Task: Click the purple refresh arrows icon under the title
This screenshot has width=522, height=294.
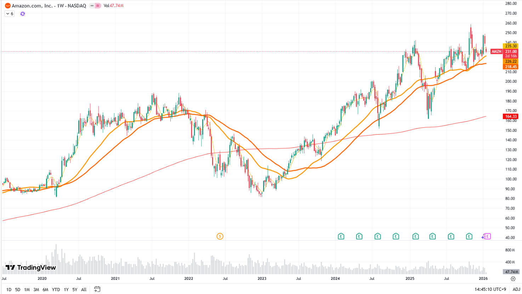Action: pos(23,14)
